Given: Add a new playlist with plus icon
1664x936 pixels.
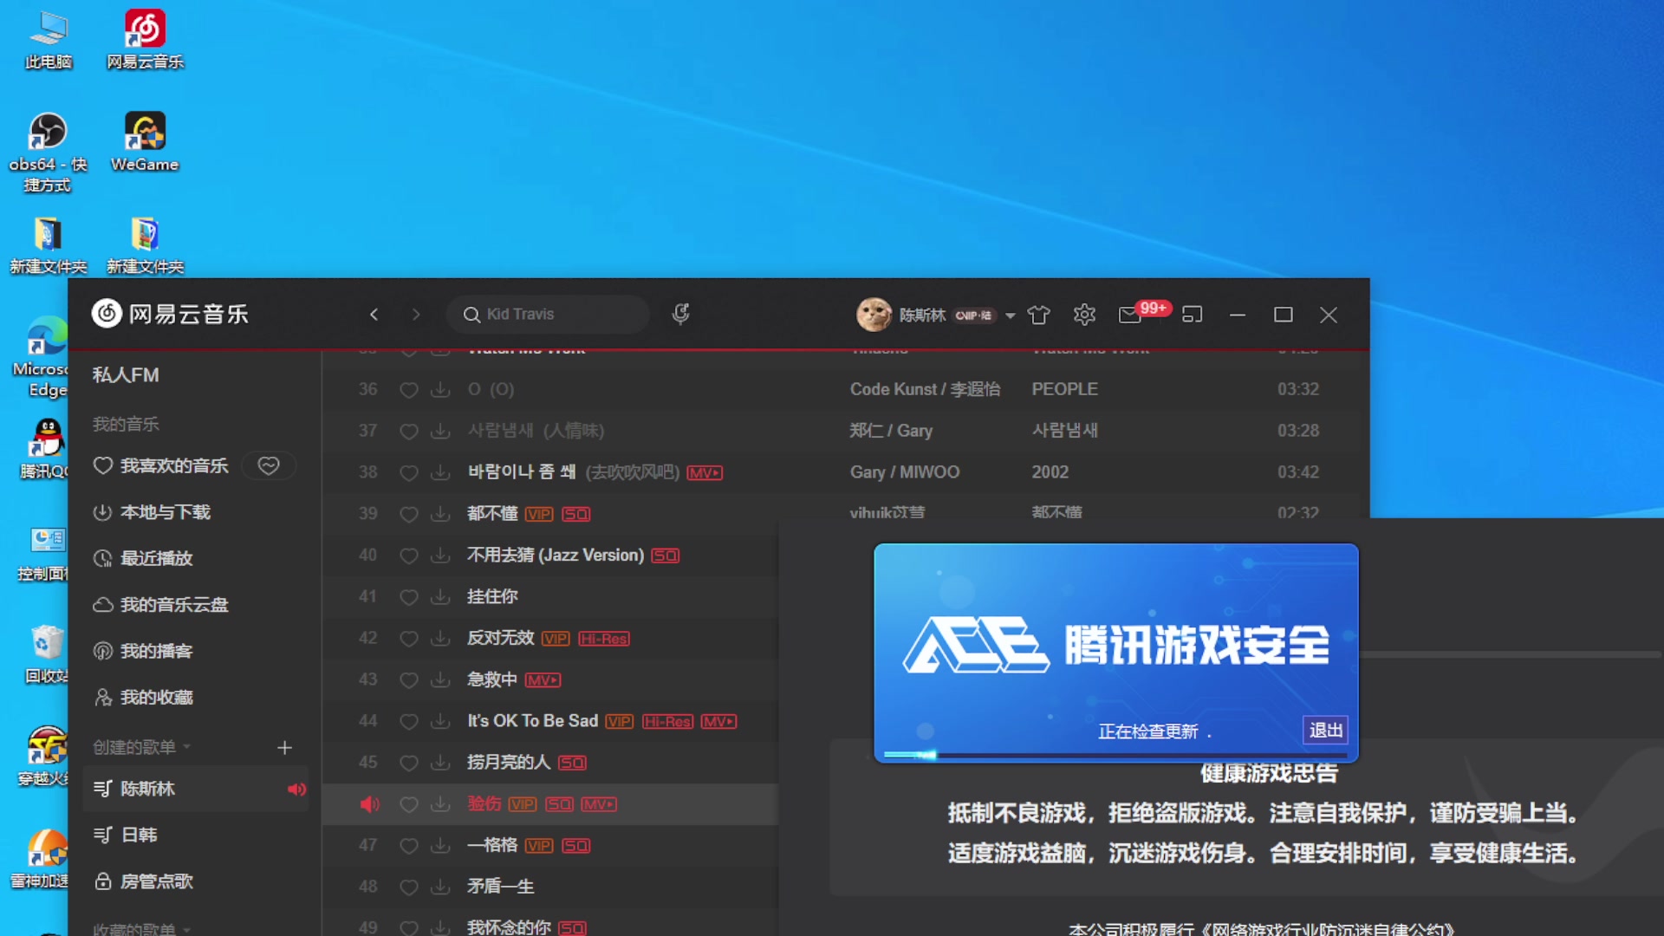Looking at the screenshot, I should click(x=284, y=747).
